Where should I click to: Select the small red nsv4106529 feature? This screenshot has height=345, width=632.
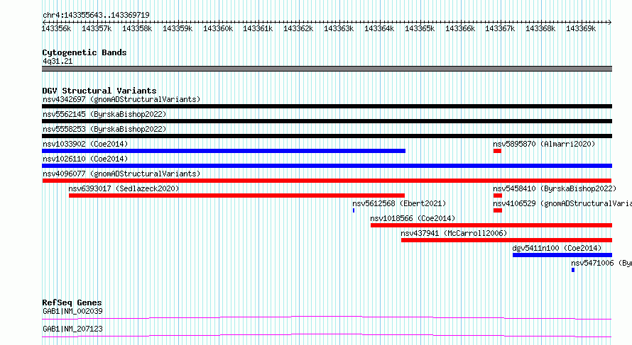(498, 210)
